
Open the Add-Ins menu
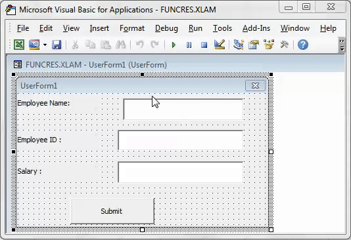[256, 28]
